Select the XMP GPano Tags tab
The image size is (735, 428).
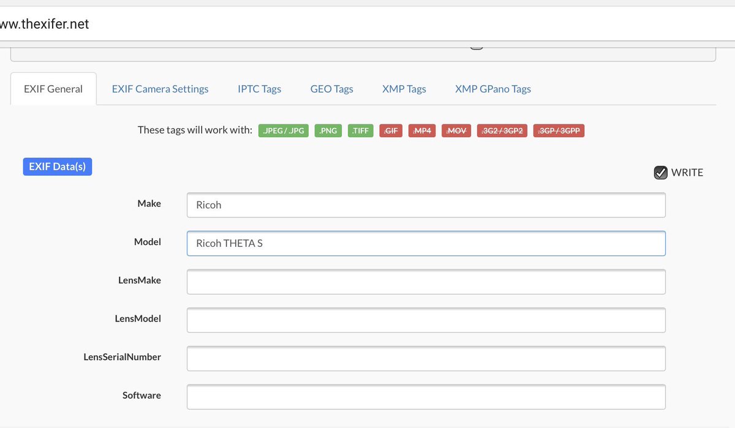(x=492, y=89)
